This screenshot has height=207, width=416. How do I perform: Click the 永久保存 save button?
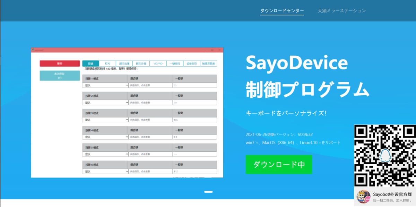pos(60,76)
